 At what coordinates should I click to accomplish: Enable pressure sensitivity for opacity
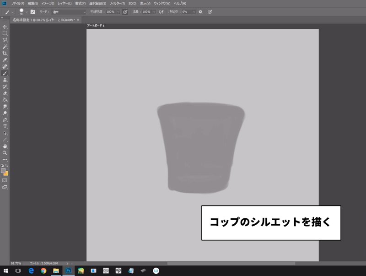tap(124, 12)
